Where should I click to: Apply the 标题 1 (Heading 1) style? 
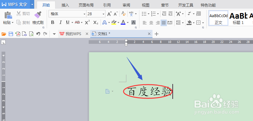pyautogui.click(x=238, y=18)
